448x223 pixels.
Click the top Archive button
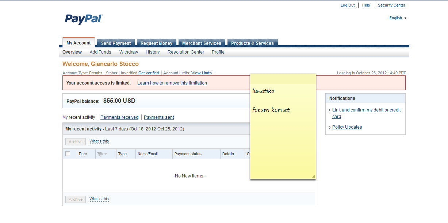[76, 142]
